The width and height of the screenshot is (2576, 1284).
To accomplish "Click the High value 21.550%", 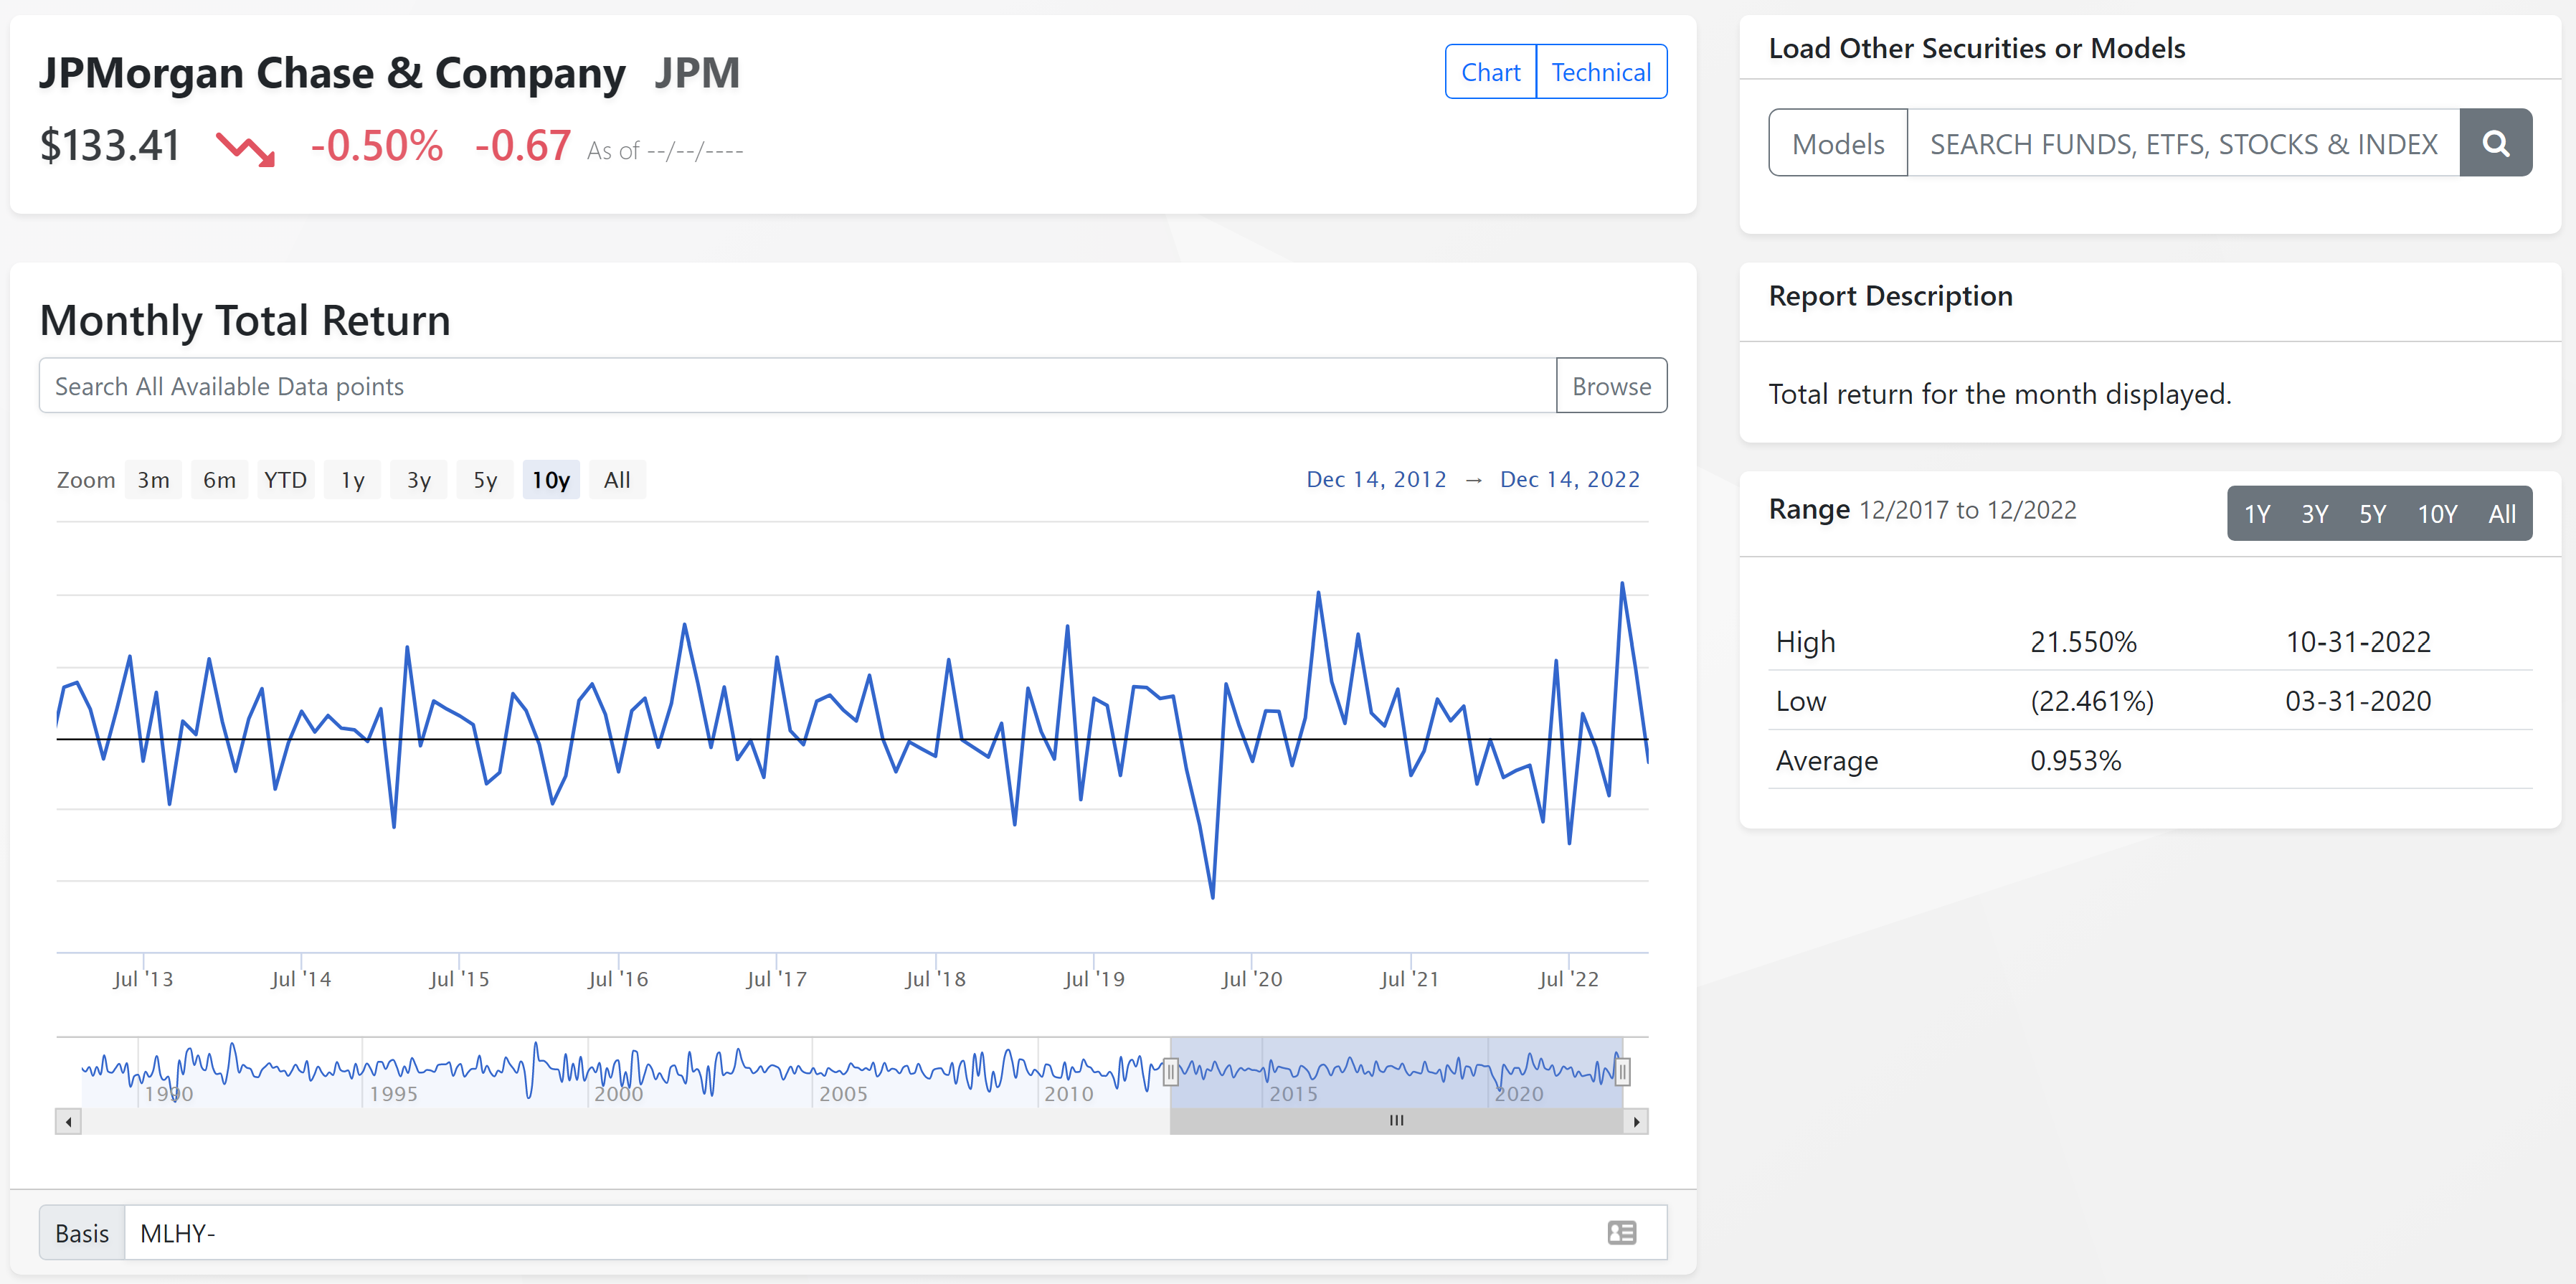I will pos(2083,641).
